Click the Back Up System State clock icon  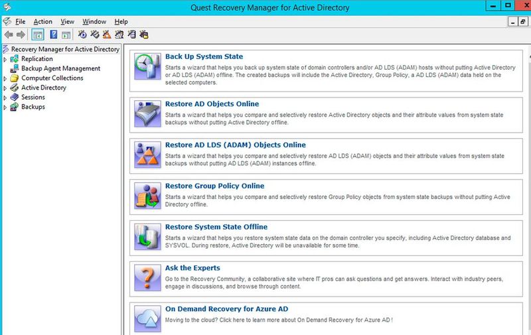[147, 66]
